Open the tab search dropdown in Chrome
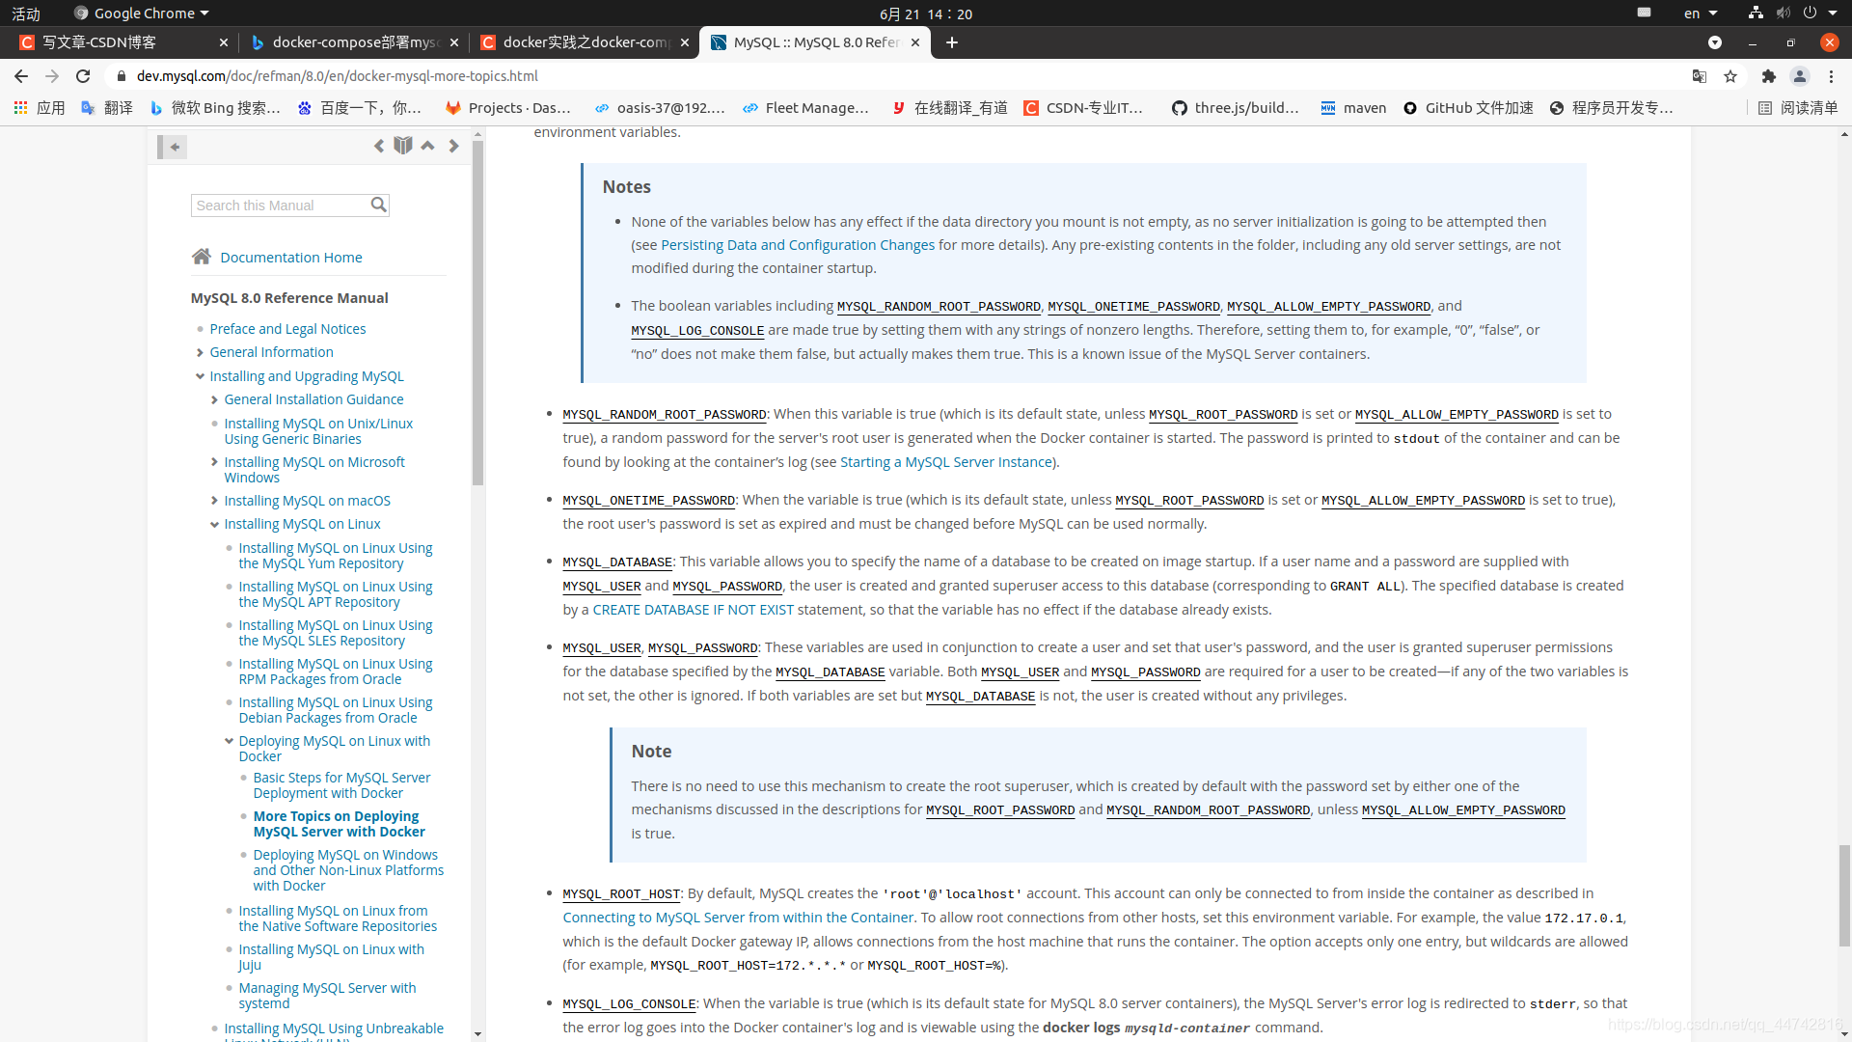The width and height of the screenshot is (1852, 1042). coord(1714,42)
